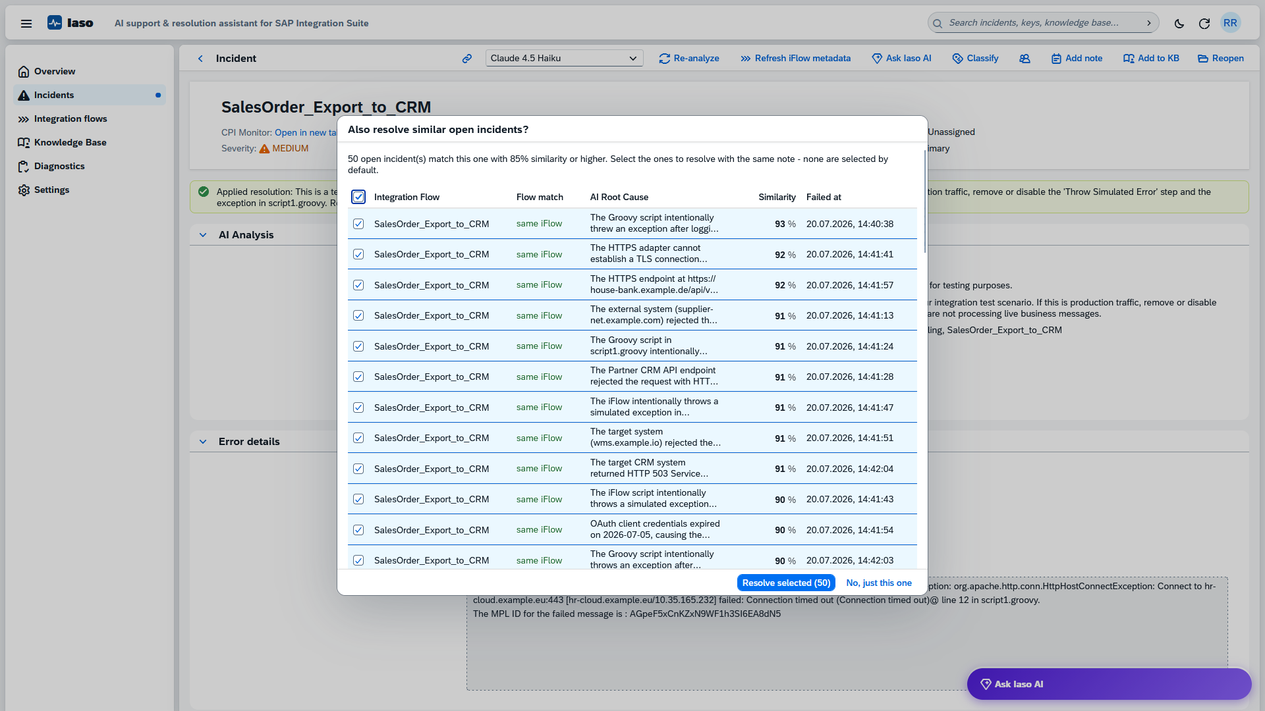Click the MEDIUM severity warning triangle
This screenshot has width=1265, height=711.
point(264,149)
